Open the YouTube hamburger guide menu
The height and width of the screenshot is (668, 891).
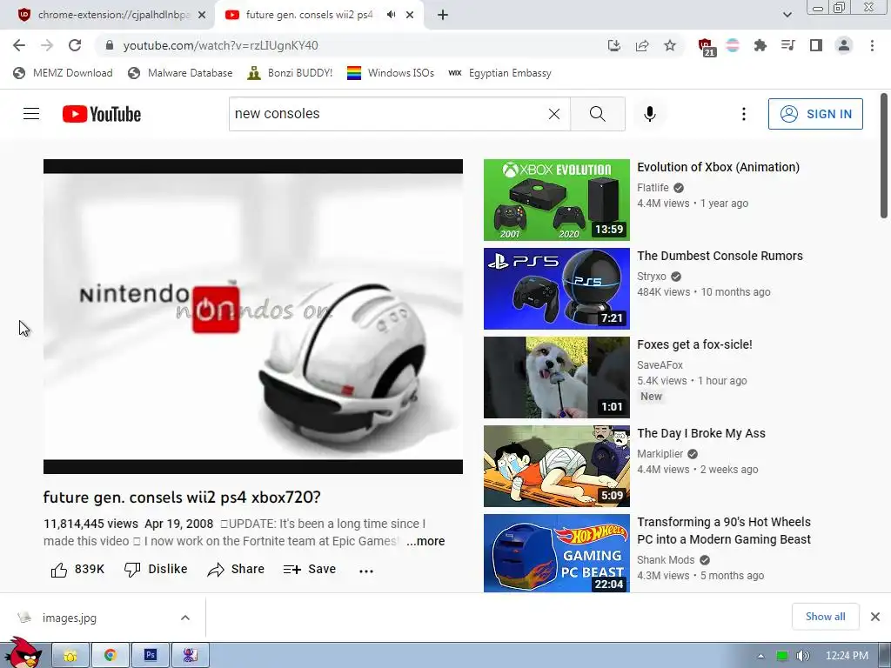click(x=31, y=114)
